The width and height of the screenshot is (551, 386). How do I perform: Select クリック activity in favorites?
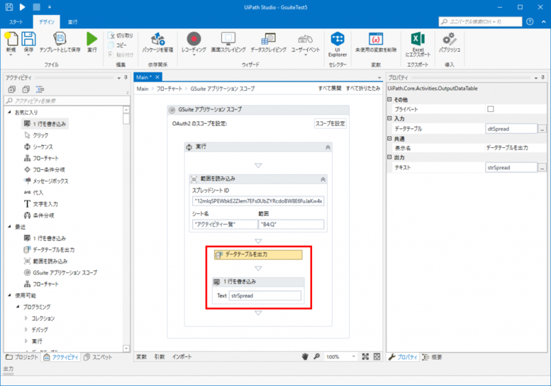click(37, 135)
